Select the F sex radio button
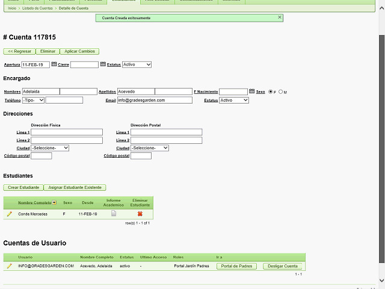 [x=270, y=92]
